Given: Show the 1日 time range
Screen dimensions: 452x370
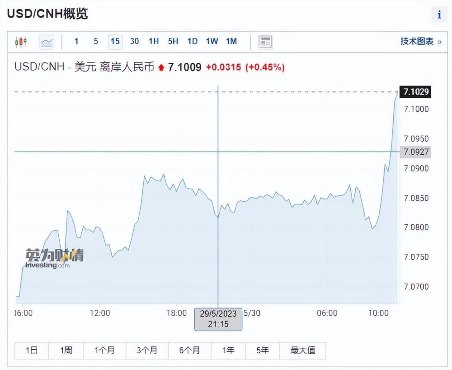Looking at the screenshot, I should (32, 351).
